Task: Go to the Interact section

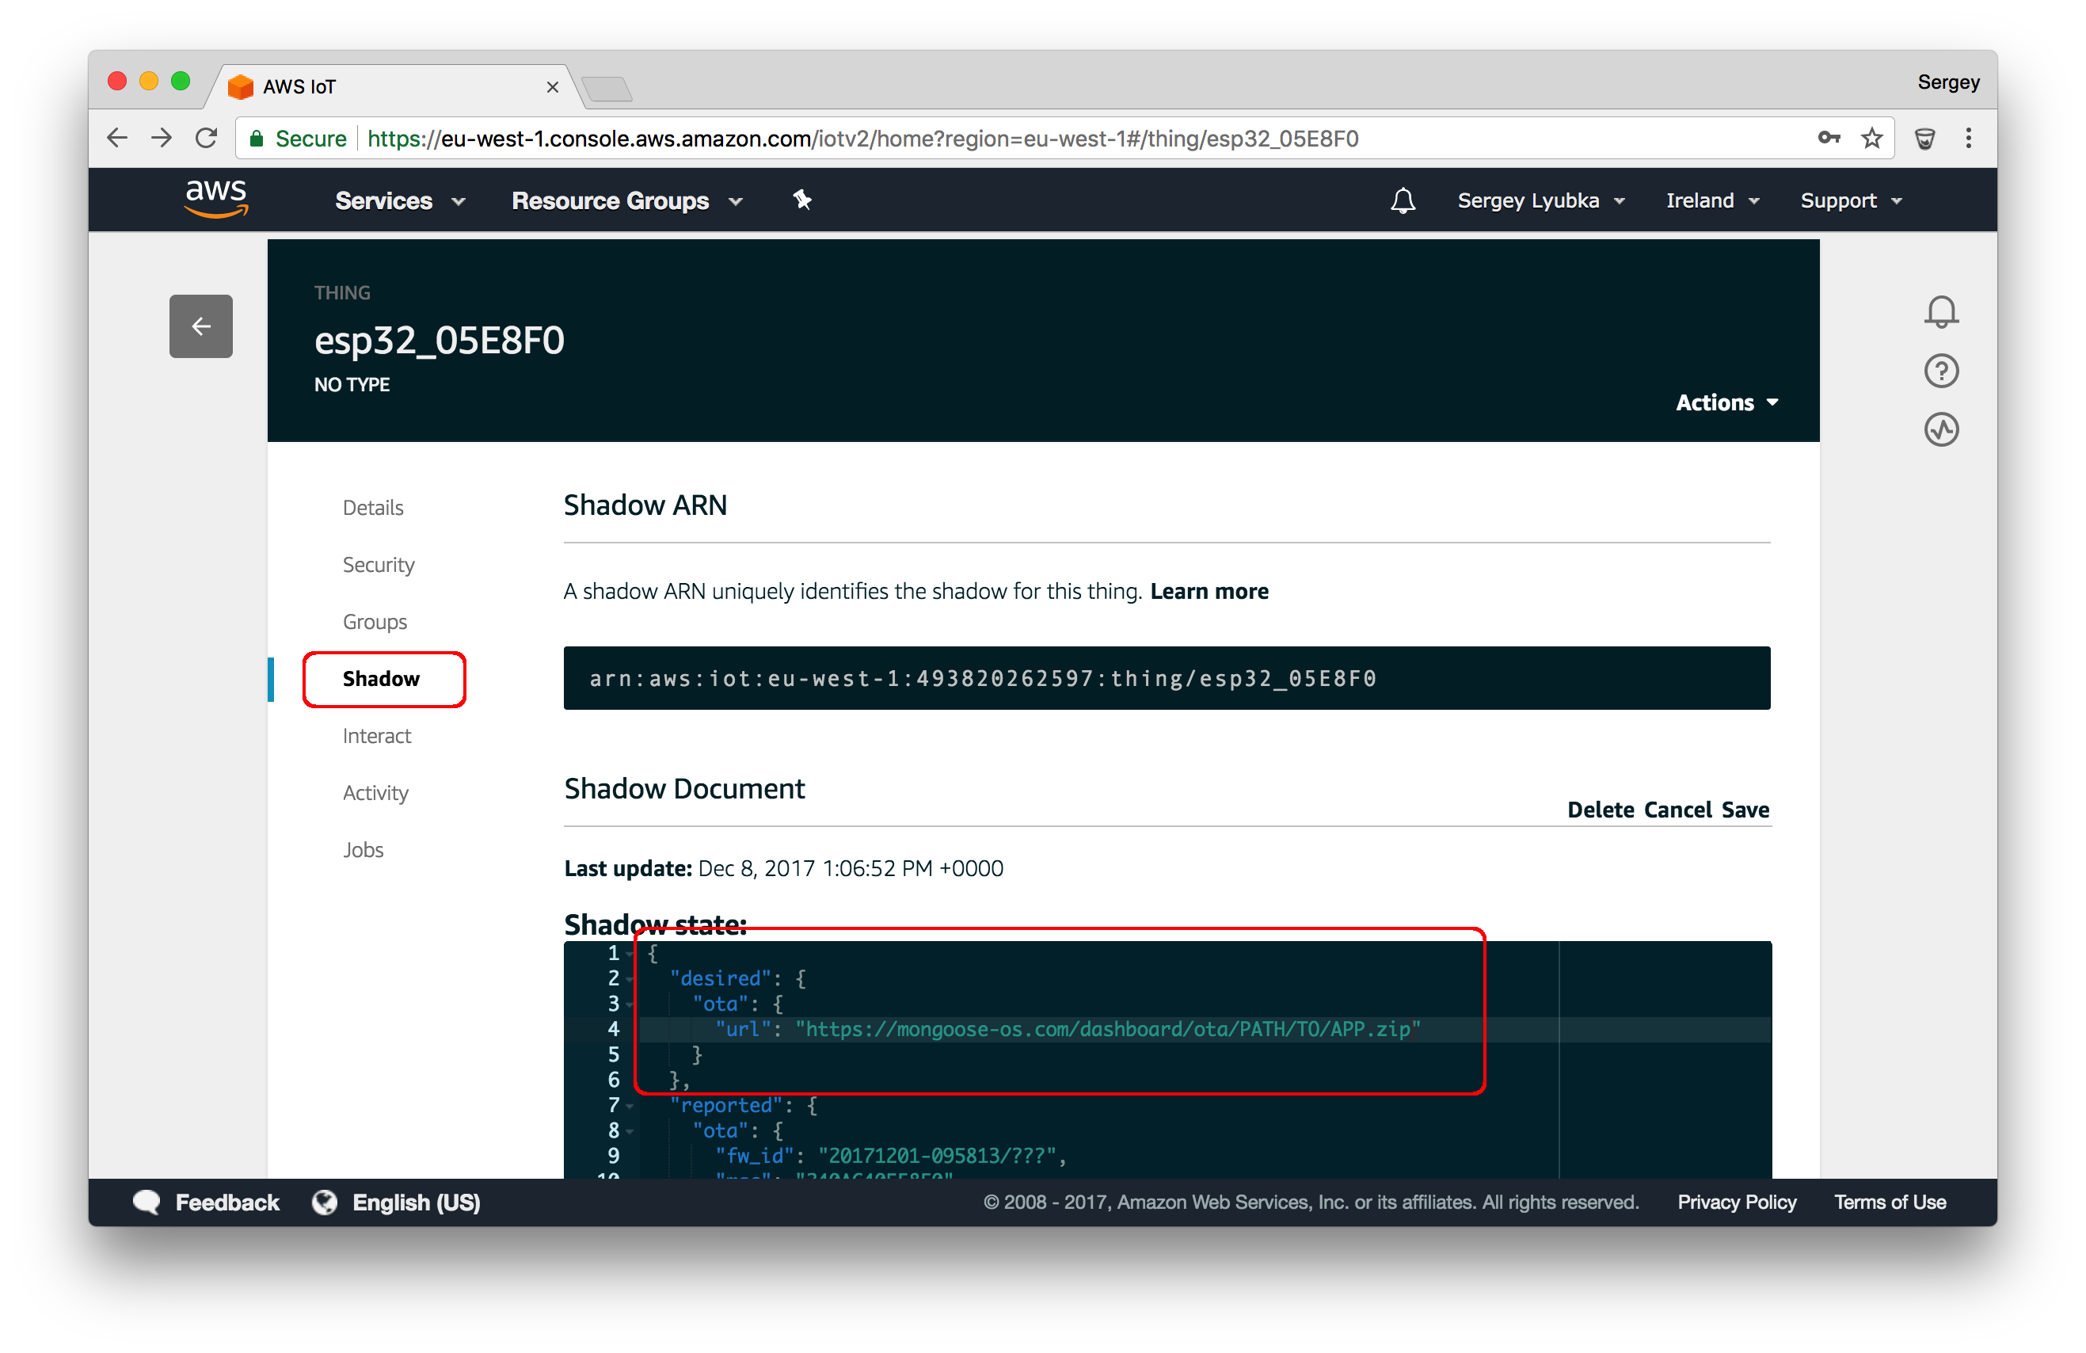Action: (376, 736)
